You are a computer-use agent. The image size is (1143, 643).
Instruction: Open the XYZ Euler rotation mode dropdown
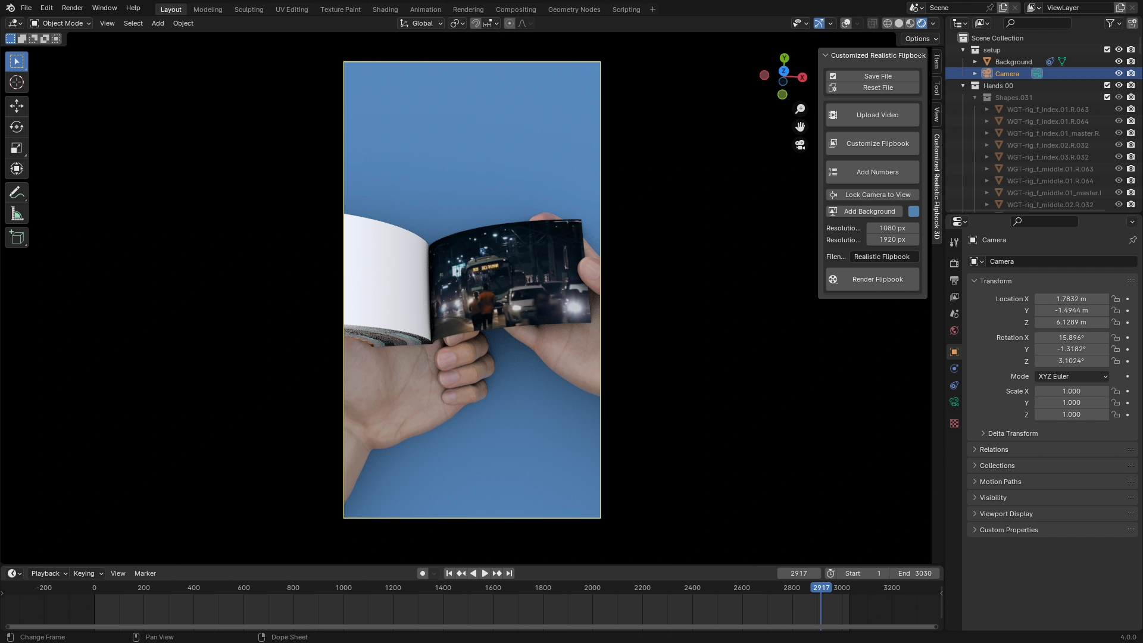(x=1072, y=376)
